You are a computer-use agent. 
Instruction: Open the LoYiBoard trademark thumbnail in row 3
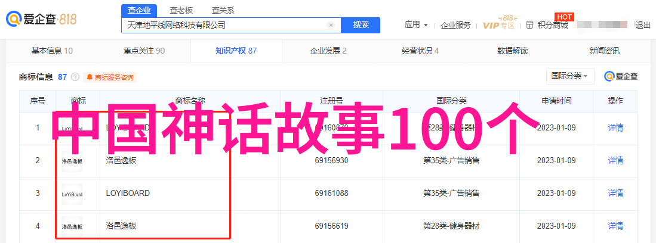72,194
